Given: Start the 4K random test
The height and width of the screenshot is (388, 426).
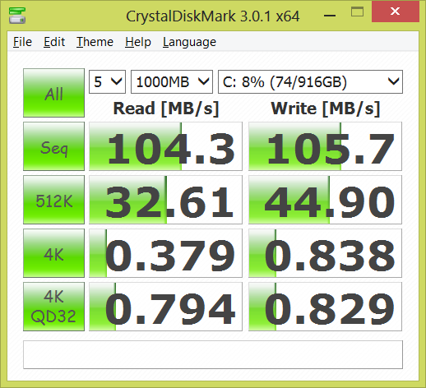Looking at the screenshot, I should pyautogui.click(x=53, y=253).
